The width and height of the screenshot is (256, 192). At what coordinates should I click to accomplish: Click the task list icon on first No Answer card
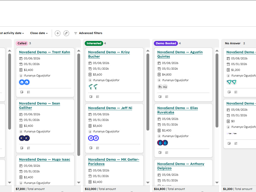[x=236, y=92]
